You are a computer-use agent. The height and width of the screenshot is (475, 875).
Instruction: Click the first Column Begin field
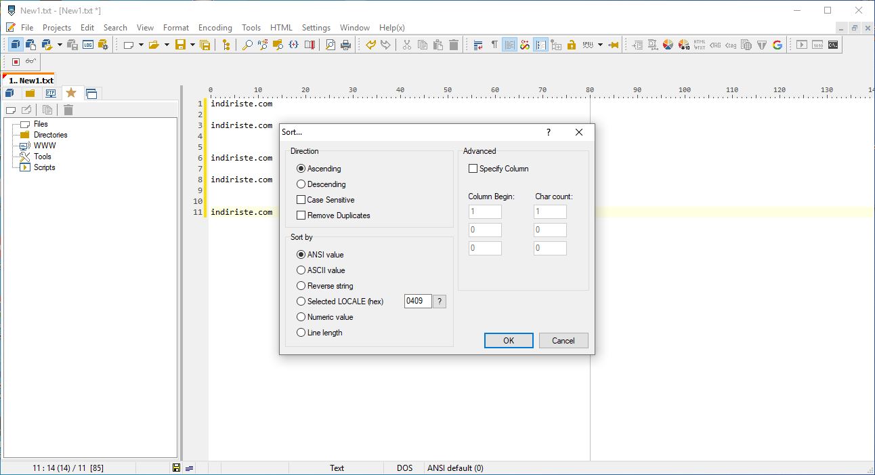485,211
